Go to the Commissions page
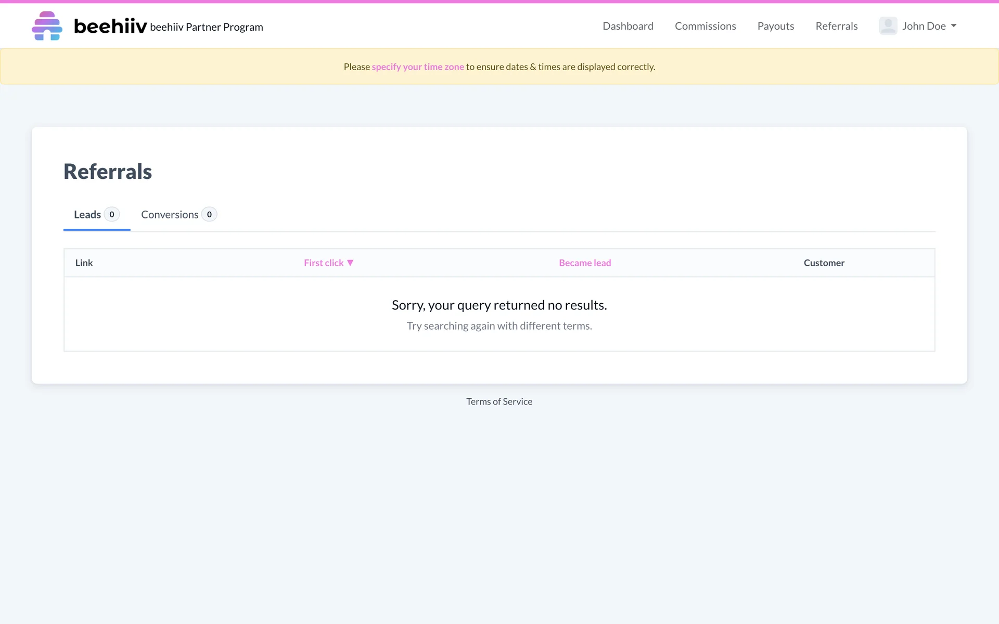The height and width of the screenshot is (624, 999). pyautogui.click(x=705, y=26)
